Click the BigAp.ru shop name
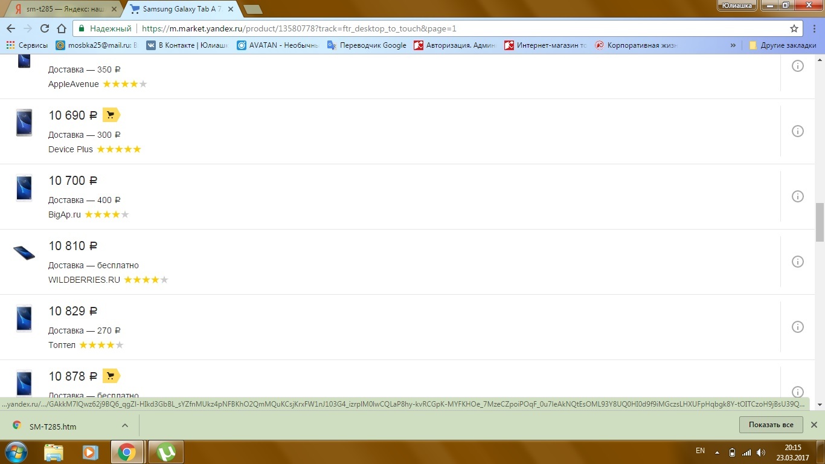This screenshot has width=825, height=464. click(65, 214)
